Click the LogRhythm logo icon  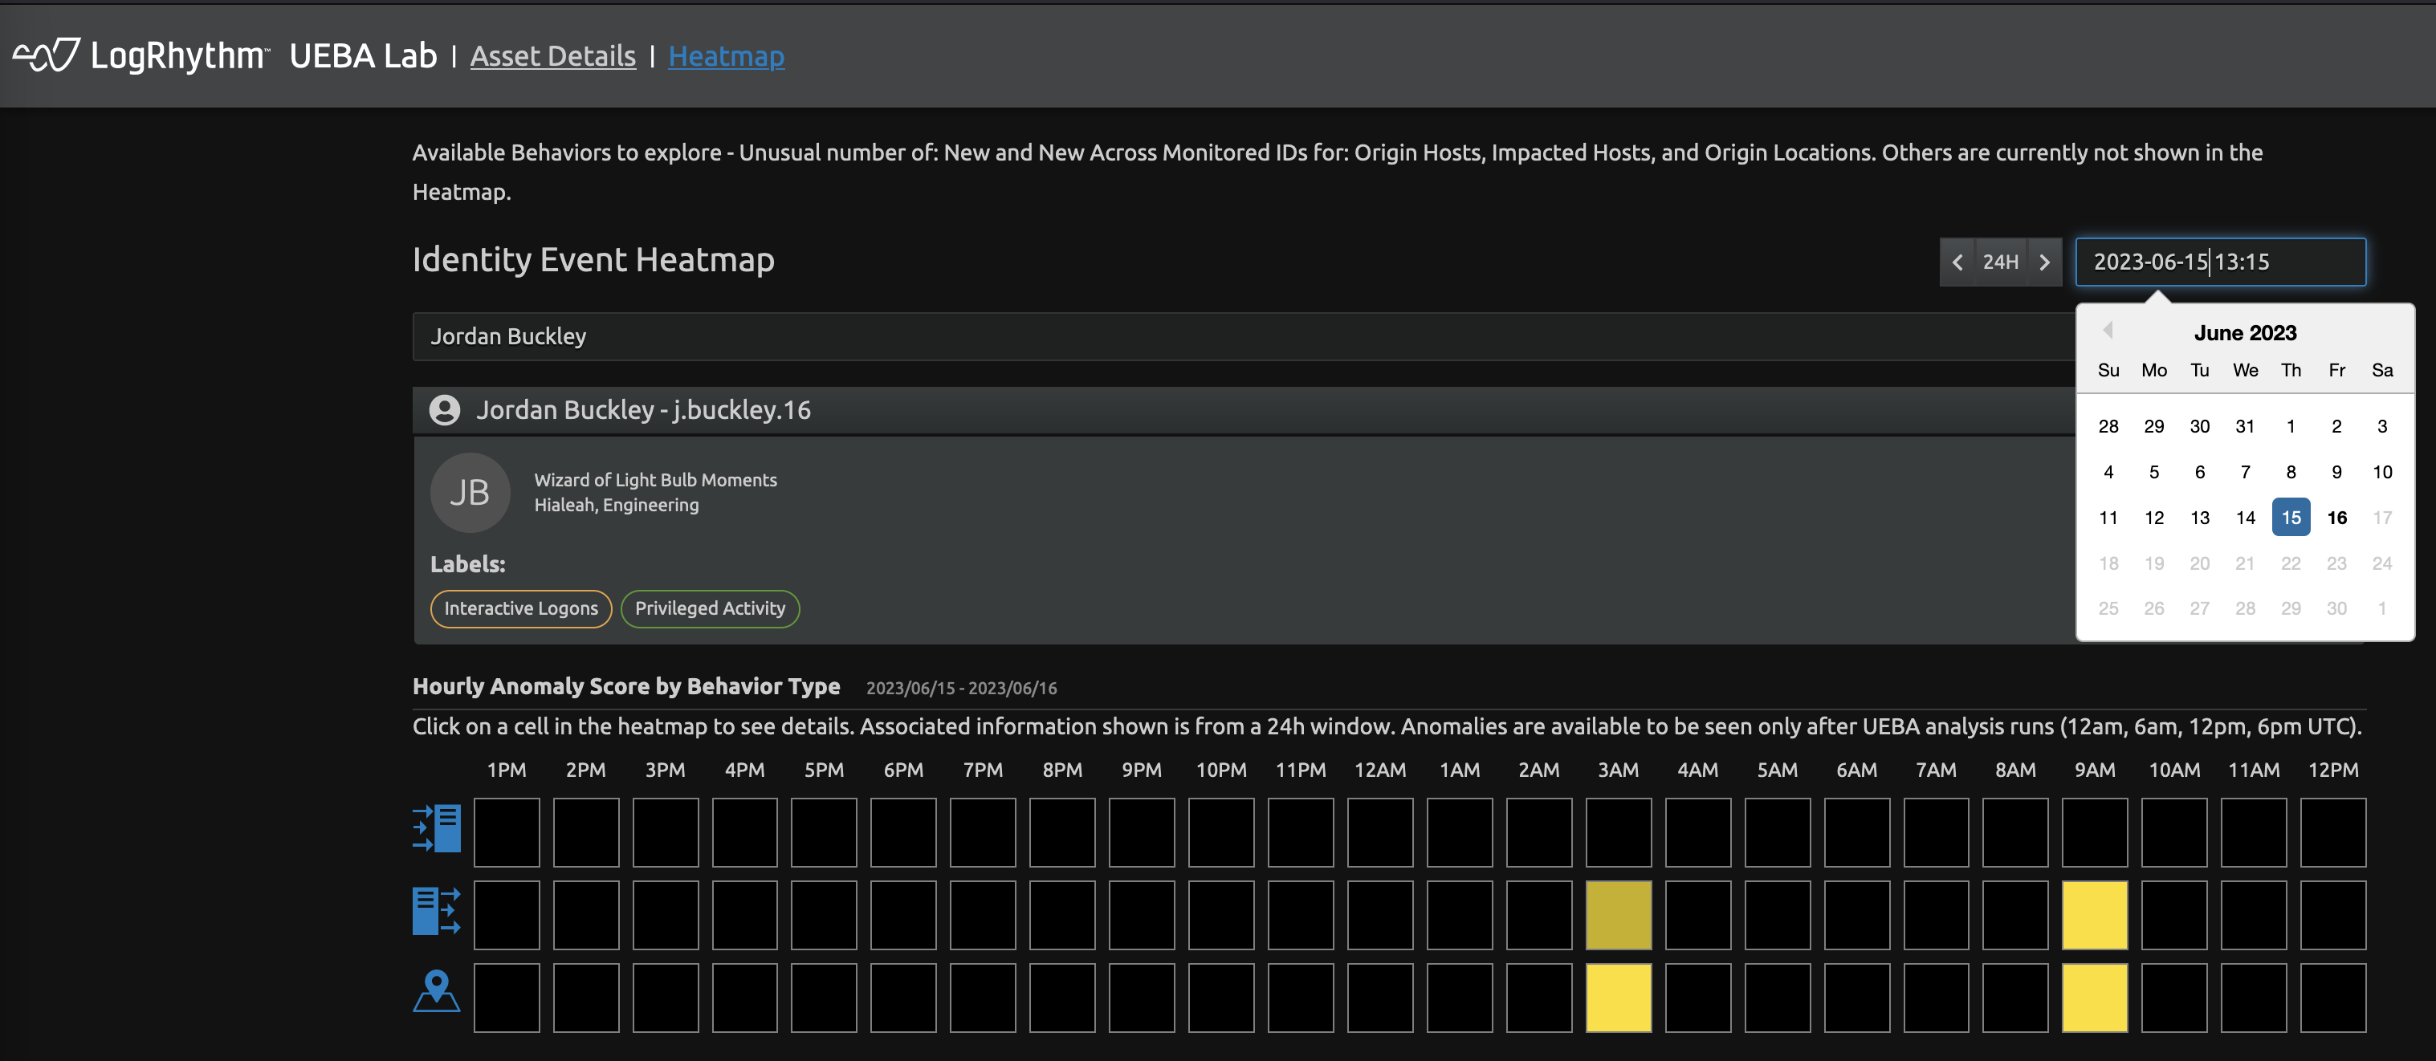click(46, 56)
